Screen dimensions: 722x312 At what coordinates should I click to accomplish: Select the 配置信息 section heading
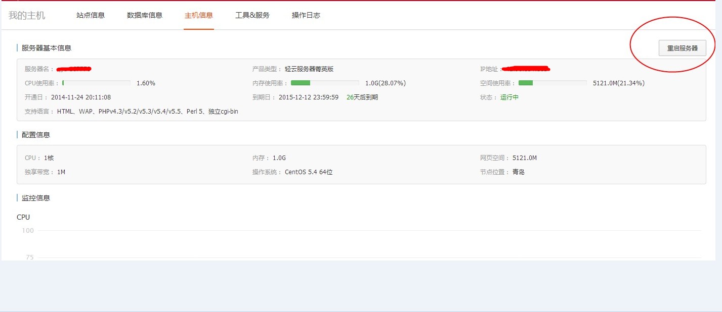click(36, 135)
